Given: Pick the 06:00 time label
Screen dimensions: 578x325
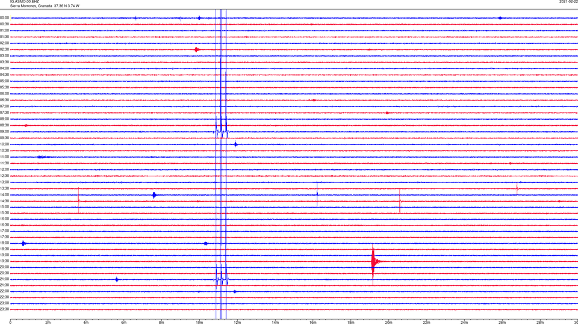Looking at the screenshot, I should tap(4, 94).
